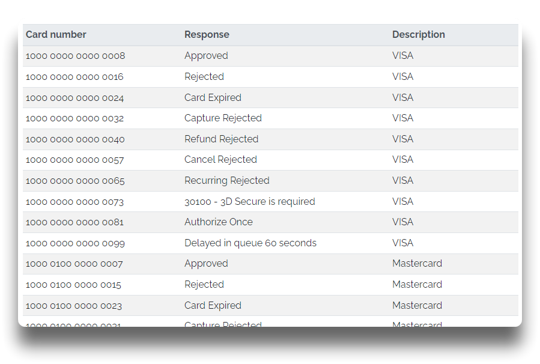
Task: Click the Rejected response for Mastercard
Action: point(204,285)
